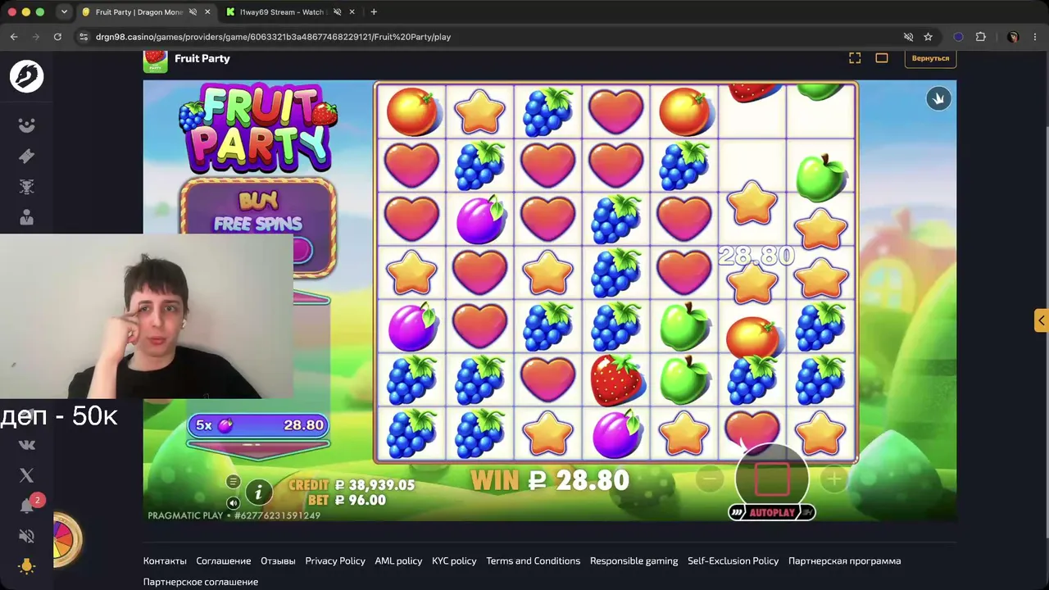Image resolution: width=1049 pixels, height=590 pixels.
Task: Click the Вернуться button
Action: pyautogui.click(x=930, y=58)
